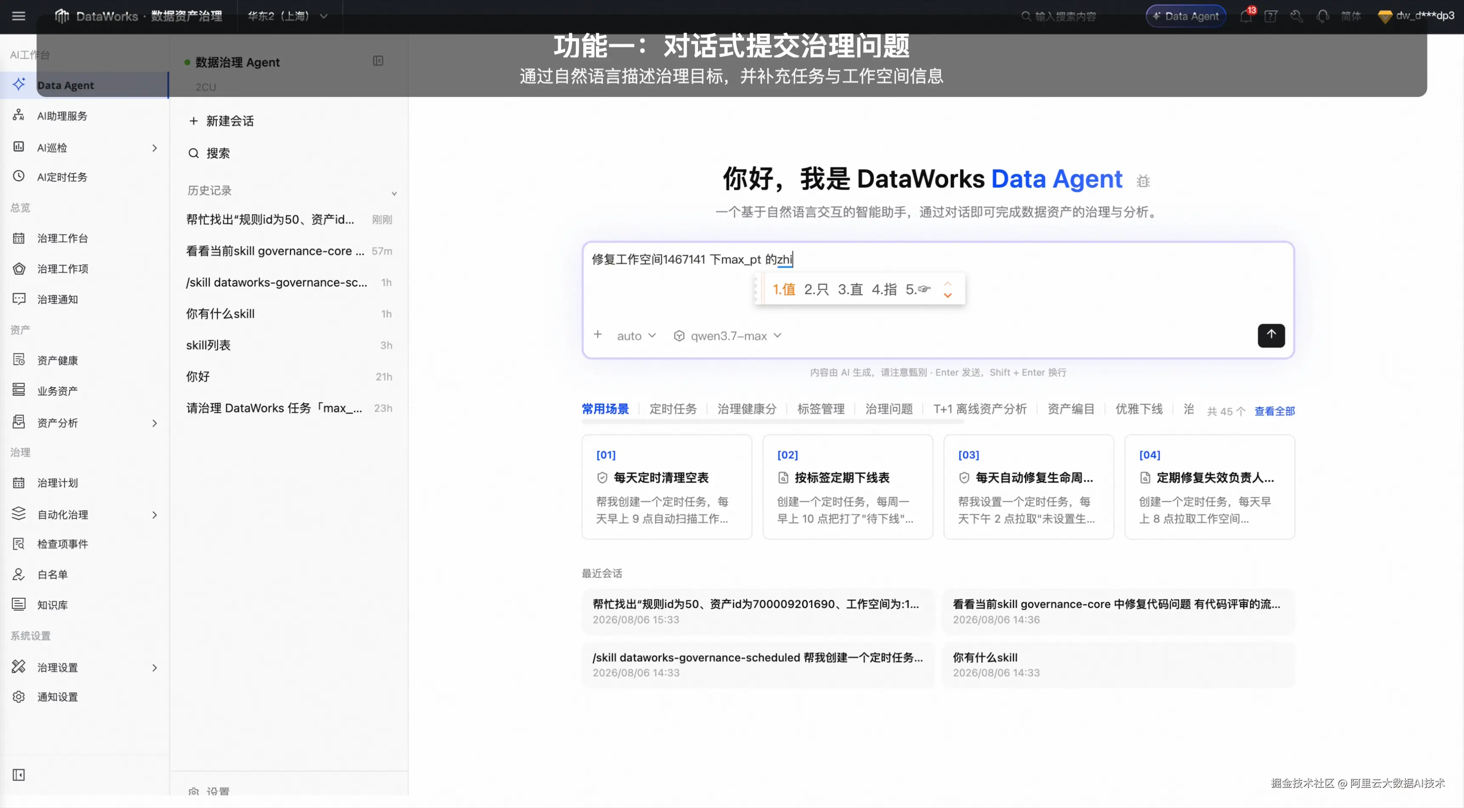Click 搜索 in the conversation panel
The height and width of the screenshot is (808, 1464).
[x=209, y=153]
